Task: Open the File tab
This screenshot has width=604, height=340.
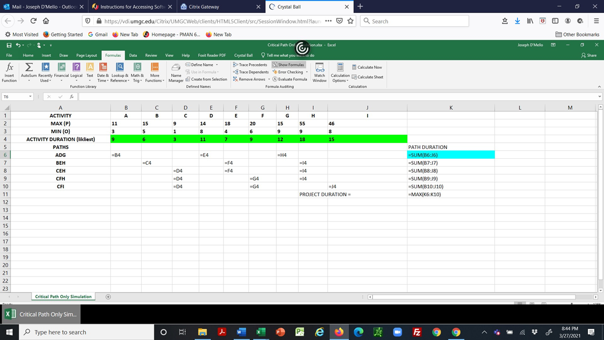Action: point(9,55)
